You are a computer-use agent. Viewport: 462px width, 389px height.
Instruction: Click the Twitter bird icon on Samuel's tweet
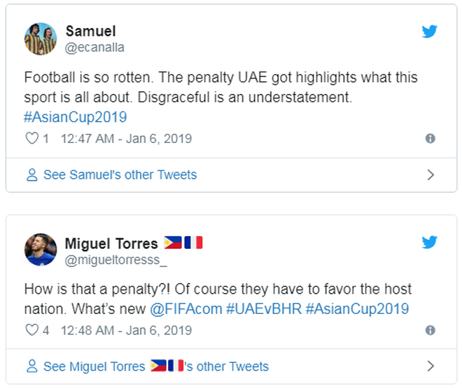pyautogui.click(x=429, y=32)
